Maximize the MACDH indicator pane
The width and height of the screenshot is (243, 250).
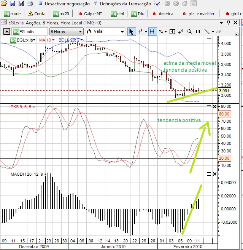tap(209, 174)
